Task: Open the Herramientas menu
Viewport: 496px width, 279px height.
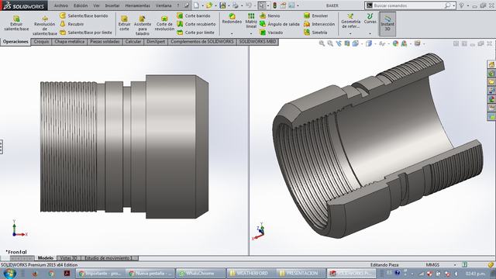Action: 138,5
